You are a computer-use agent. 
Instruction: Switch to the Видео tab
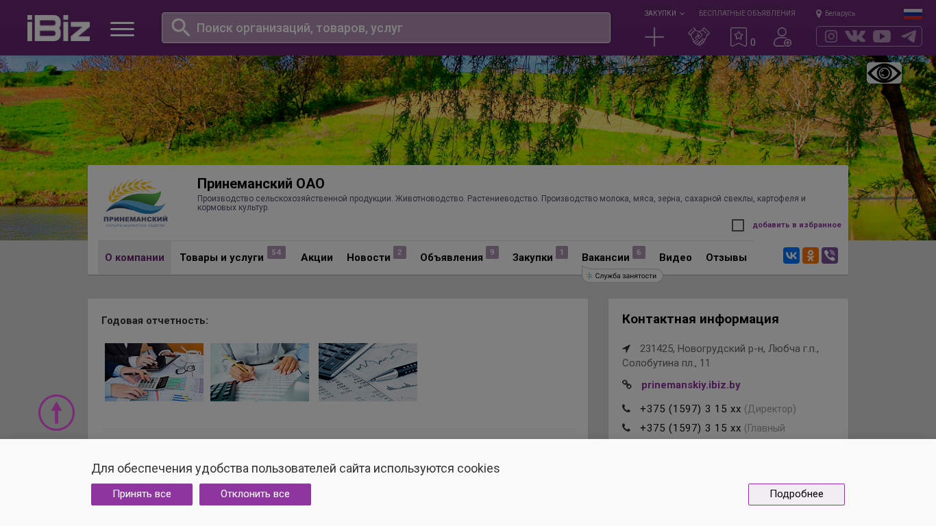(x=676, y=258)
